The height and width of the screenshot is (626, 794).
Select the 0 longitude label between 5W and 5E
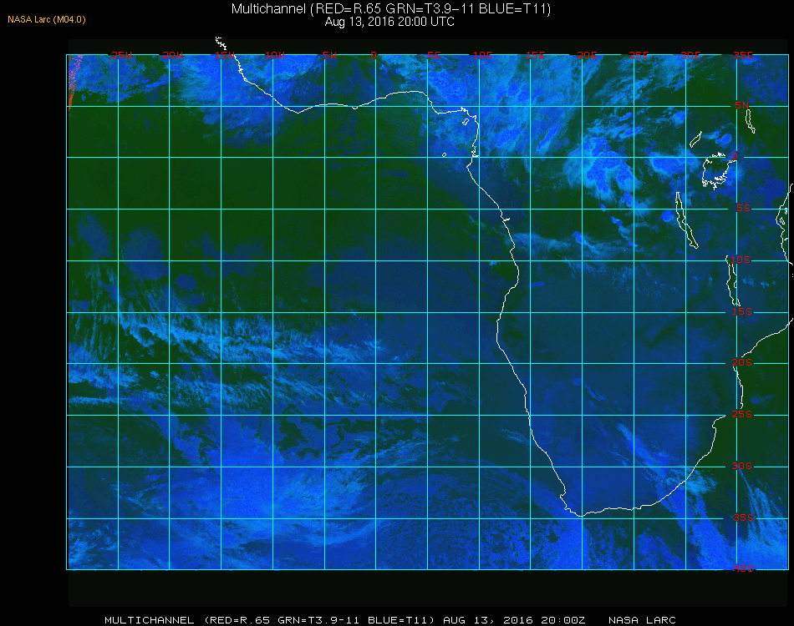(374, 55)
